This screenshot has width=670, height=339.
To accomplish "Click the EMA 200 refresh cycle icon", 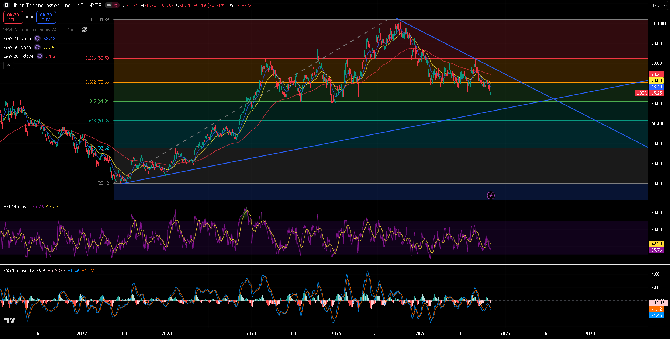I will point(40,56).
